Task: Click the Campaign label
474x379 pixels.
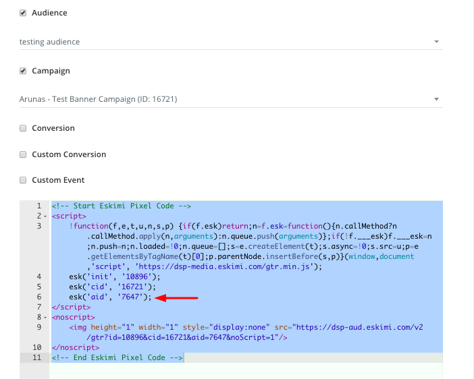Action: [x=51, y=71]
